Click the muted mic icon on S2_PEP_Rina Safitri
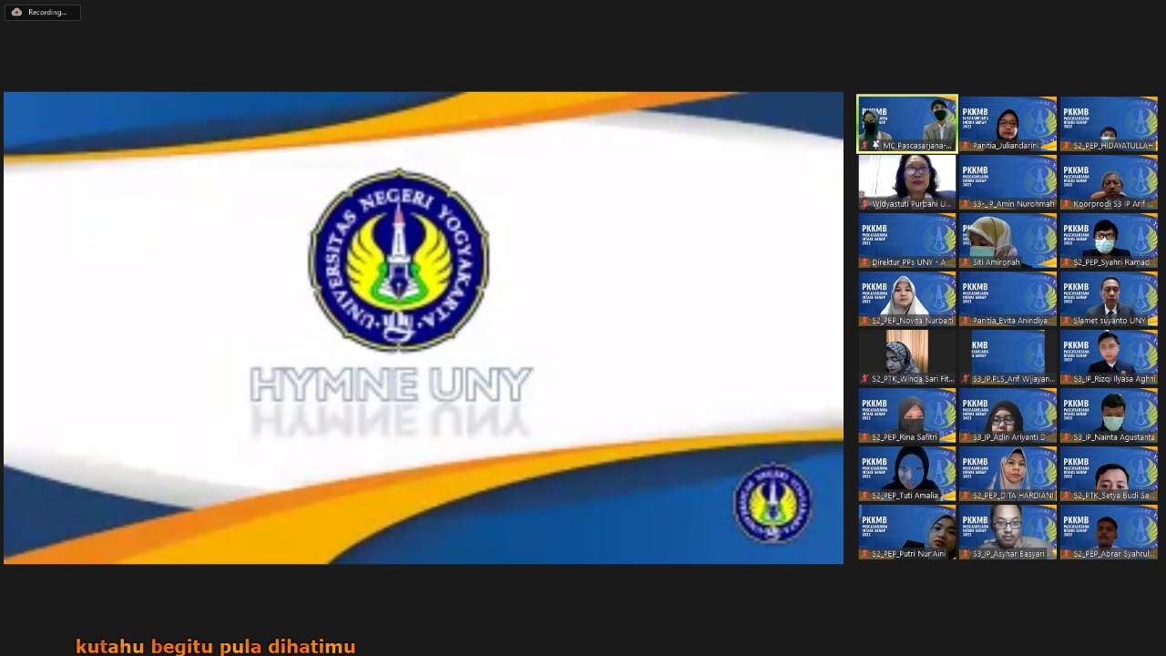The width and height of the screenshot is (1166, 656). coord(865,437)
